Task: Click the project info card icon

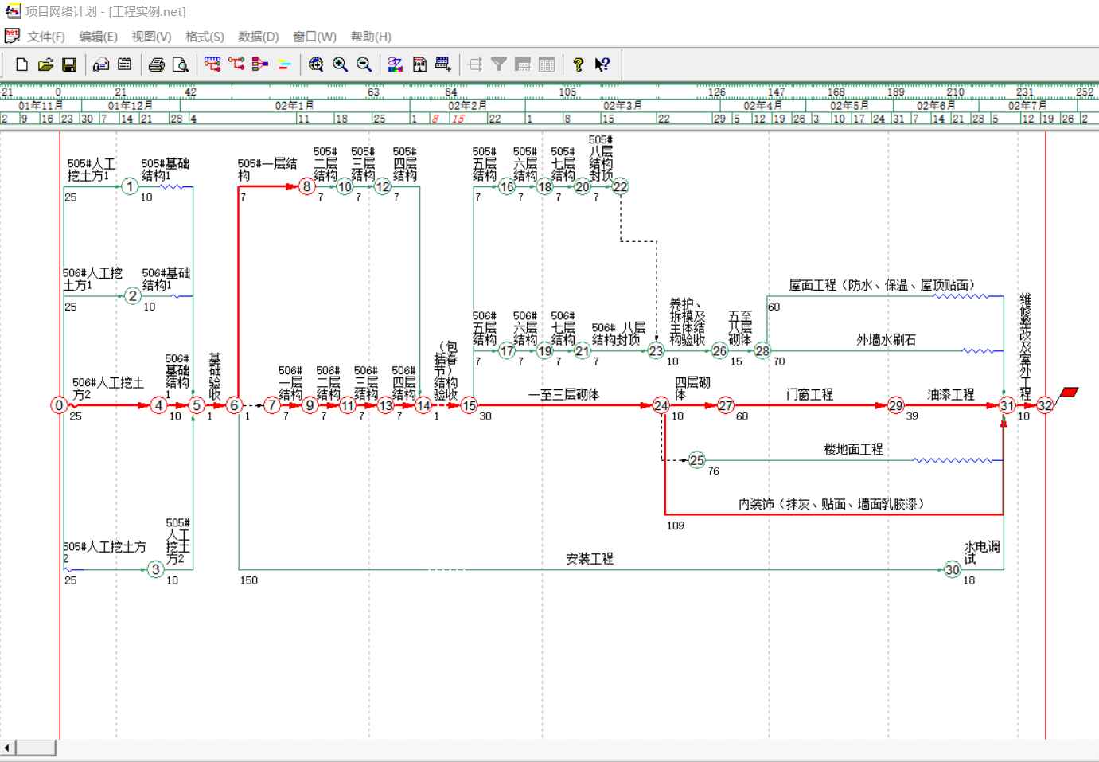Action: [101, 64]
